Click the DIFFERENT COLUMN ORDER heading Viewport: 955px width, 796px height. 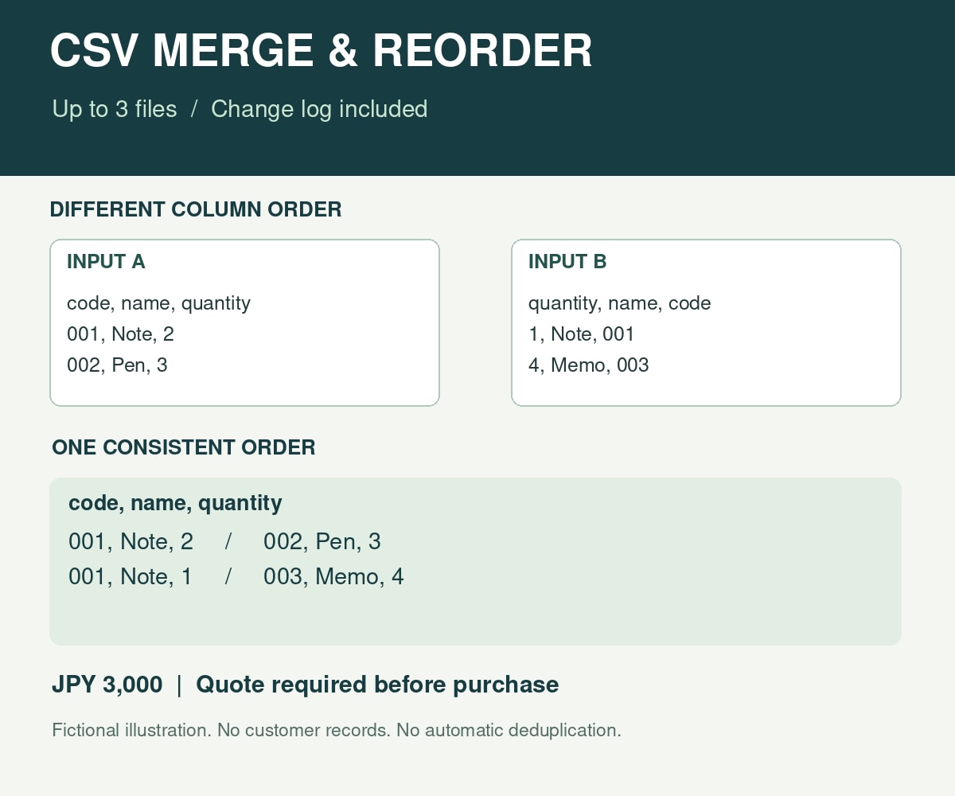point(196,209)
